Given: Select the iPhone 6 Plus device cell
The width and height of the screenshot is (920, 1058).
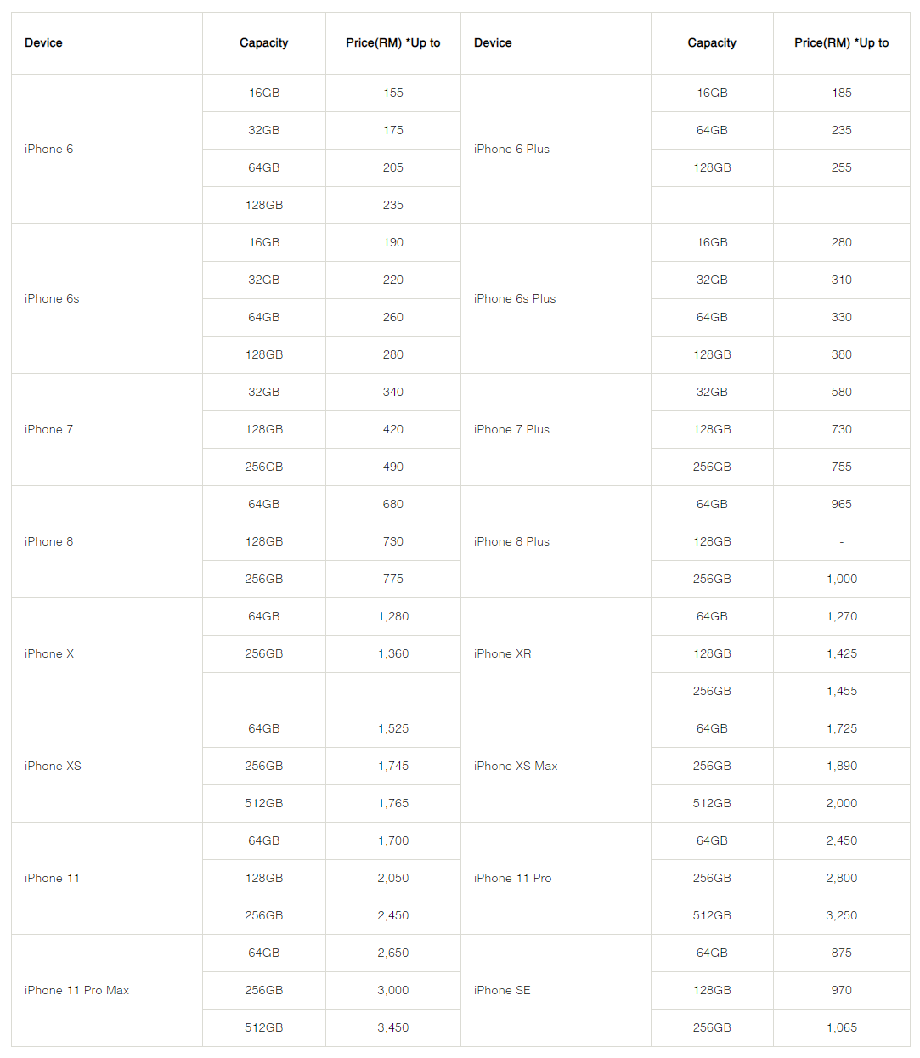Looking at the screenshot, I should [511, 149].
